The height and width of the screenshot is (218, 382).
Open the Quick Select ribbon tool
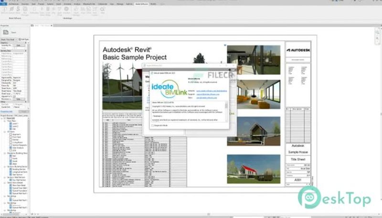[42, 11]
